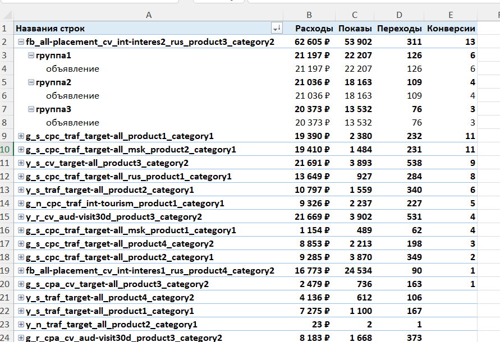
Task: Click the Переходы value 538
Action: (x=414, y=163)
